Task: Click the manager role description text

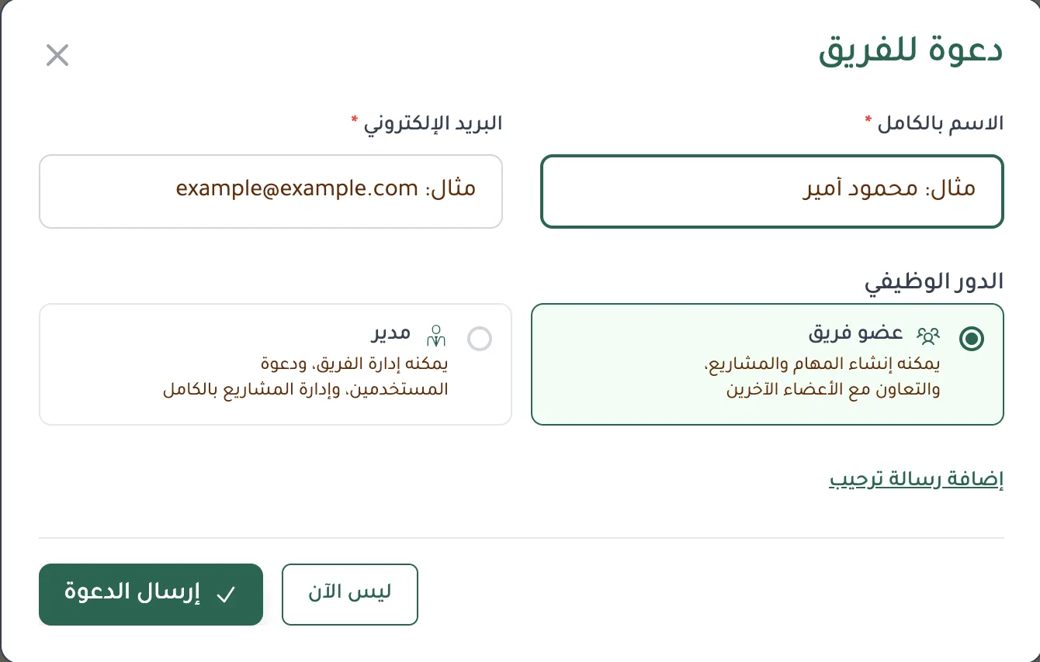Action: point(305,377)
